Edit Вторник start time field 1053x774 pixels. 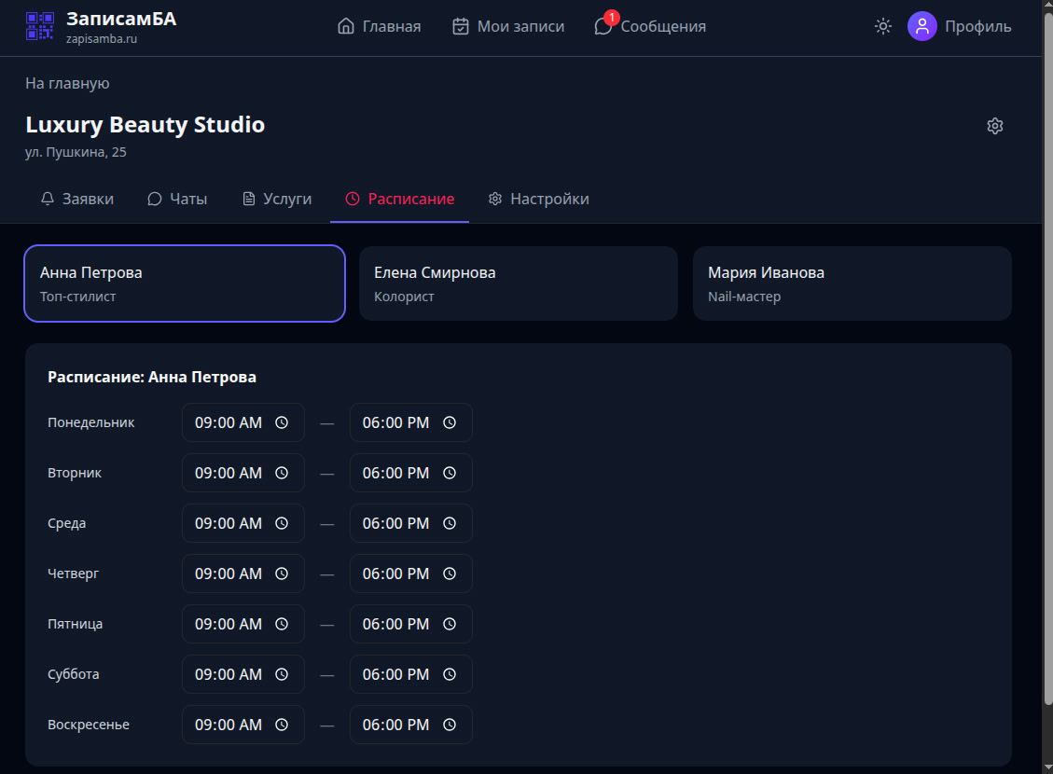click(x=243, y=473)
